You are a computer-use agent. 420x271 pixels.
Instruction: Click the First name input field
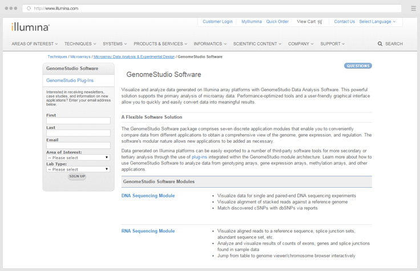coord(78,121)
